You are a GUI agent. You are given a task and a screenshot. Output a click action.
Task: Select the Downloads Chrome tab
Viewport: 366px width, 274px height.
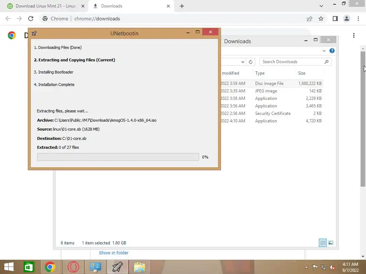click(x=112, y=6)
